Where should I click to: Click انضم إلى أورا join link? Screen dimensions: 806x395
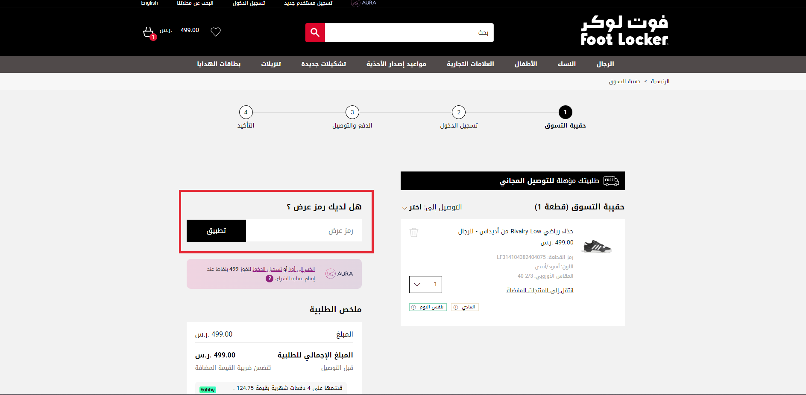pos(302,269)
